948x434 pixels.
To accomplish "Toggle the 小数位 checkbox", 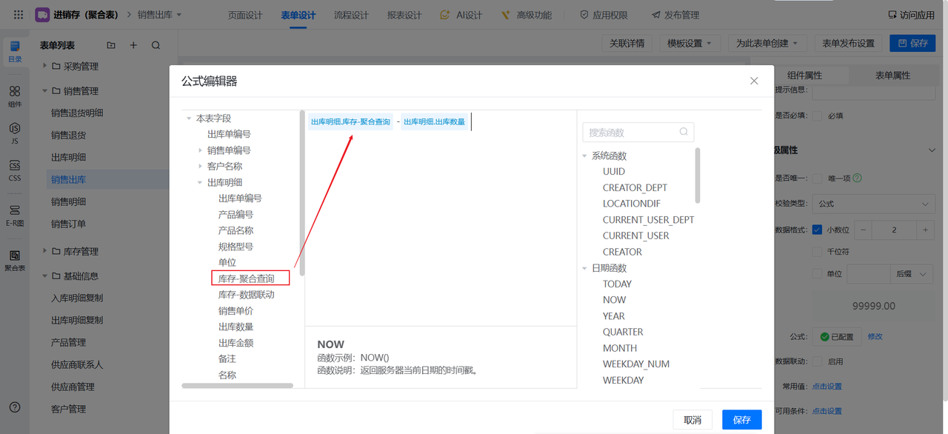I will pyautogui.click(x=818, y=230).
